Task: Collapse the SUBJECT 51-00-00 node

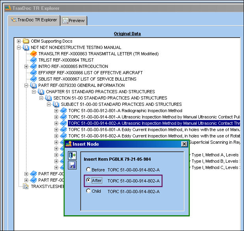Action: tap(49, 105)
